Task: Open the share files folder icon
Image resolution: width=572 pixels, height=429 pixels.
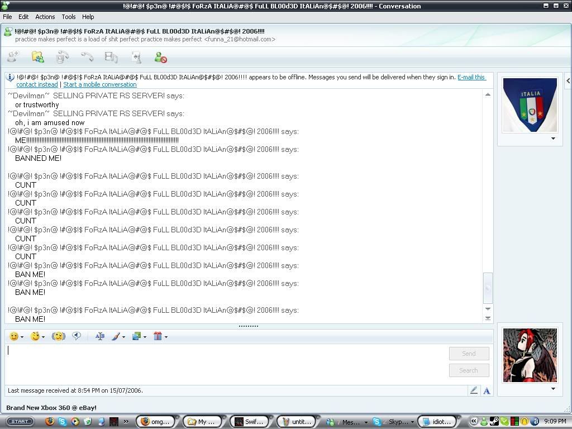Action: click(x=37, y=57)
